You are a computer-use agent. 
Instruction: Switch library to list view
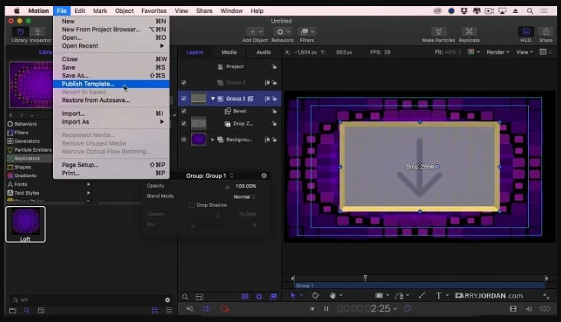coord(169,310)
